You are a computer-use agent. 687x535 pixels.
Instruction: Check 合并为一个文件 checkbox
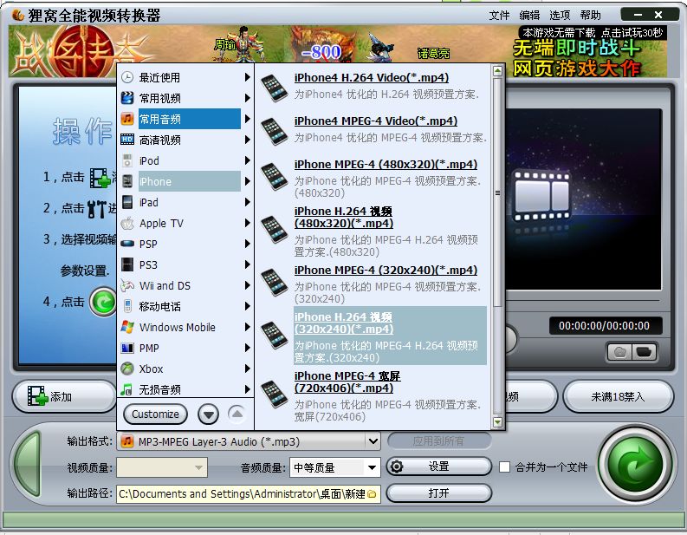point(504,467)
